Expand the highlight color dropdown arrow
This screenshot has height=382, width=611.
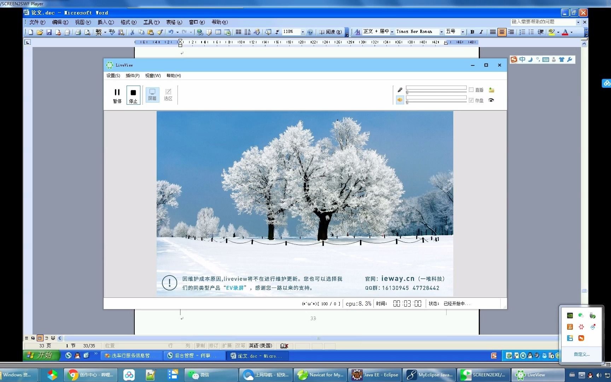coord(558,32)
